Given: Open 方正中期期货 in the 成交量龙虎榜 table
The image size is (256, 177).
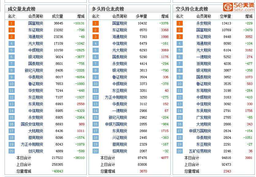Looking at the screenshot, I should point(32,144).
